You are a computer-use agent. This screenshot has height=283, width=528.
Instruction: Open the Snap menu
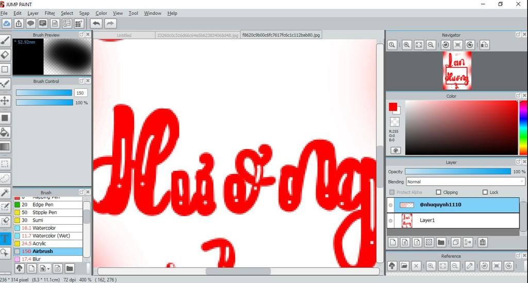[x=84, y=13]
